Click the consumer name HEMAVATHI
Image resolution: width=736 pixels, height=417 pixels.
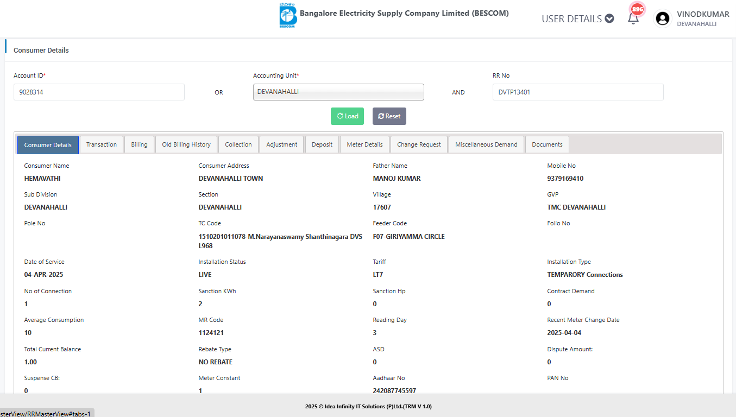42,179
